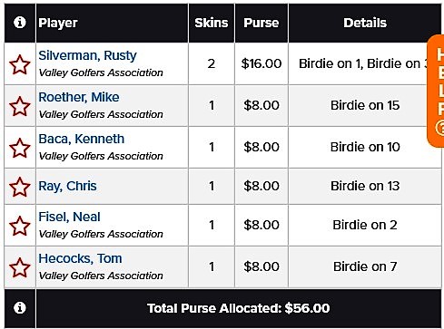Click the Birdie on 15 details cell
444x329 pixels.
365,105
